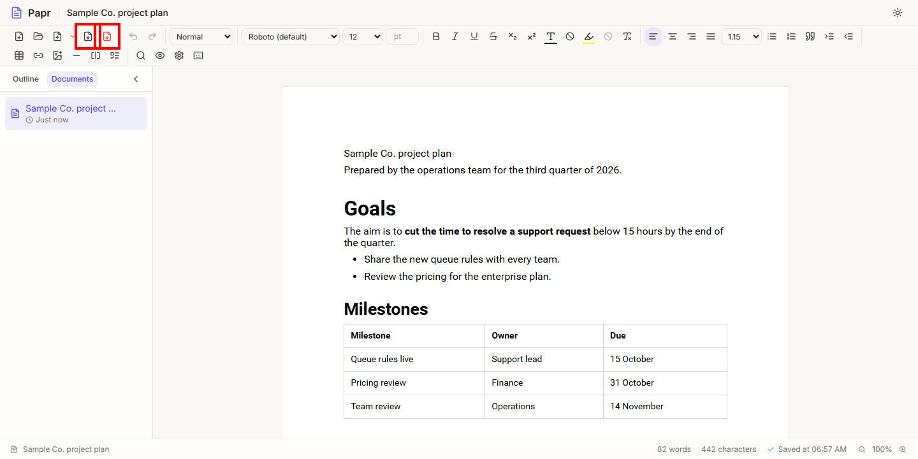This screenshot has width=918, height=459.
Task: Toggle italic formatting
Action: click(x=455, y=36)
